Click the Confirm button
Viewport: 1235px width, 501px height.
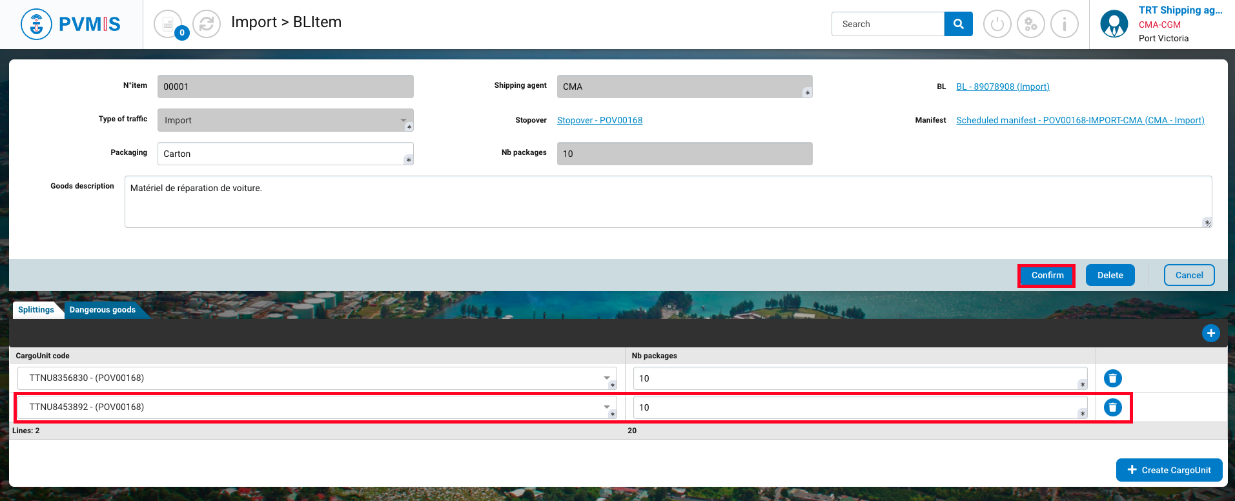[x=1046, y=275]
